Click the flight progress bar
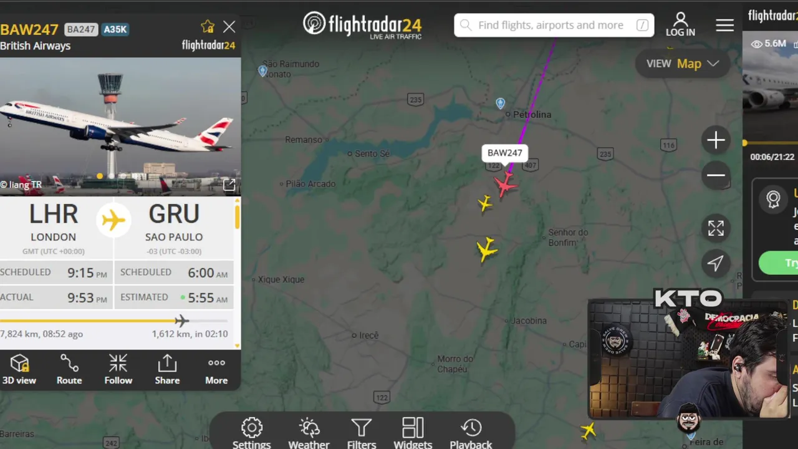 (113, 321)
